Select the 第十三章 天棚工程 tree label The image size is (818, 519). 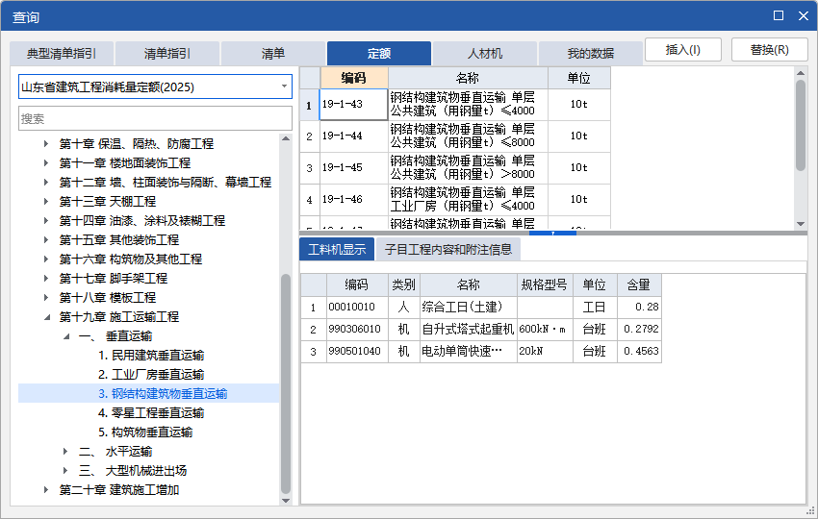[x=108, y=201]
